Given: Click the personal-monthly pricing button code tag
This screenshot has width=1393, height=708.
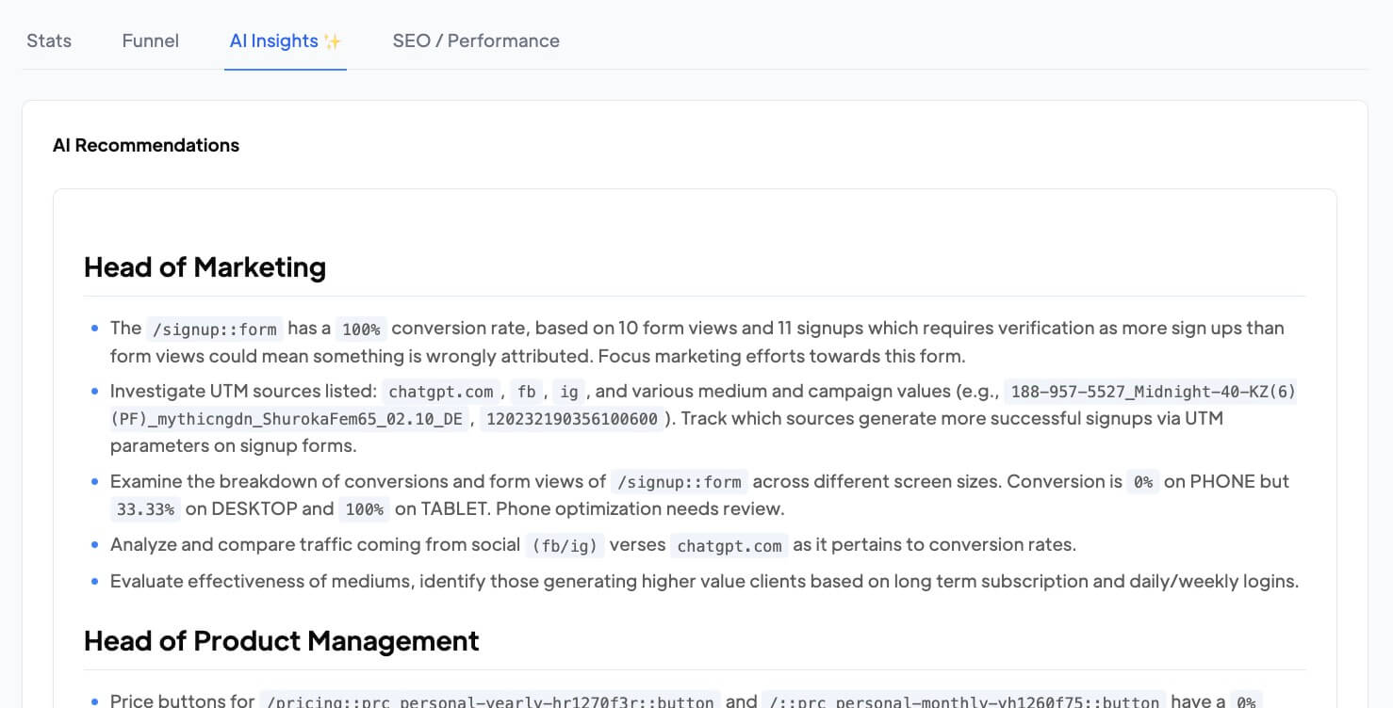Looking at the screenshot, I should point(964,701).
